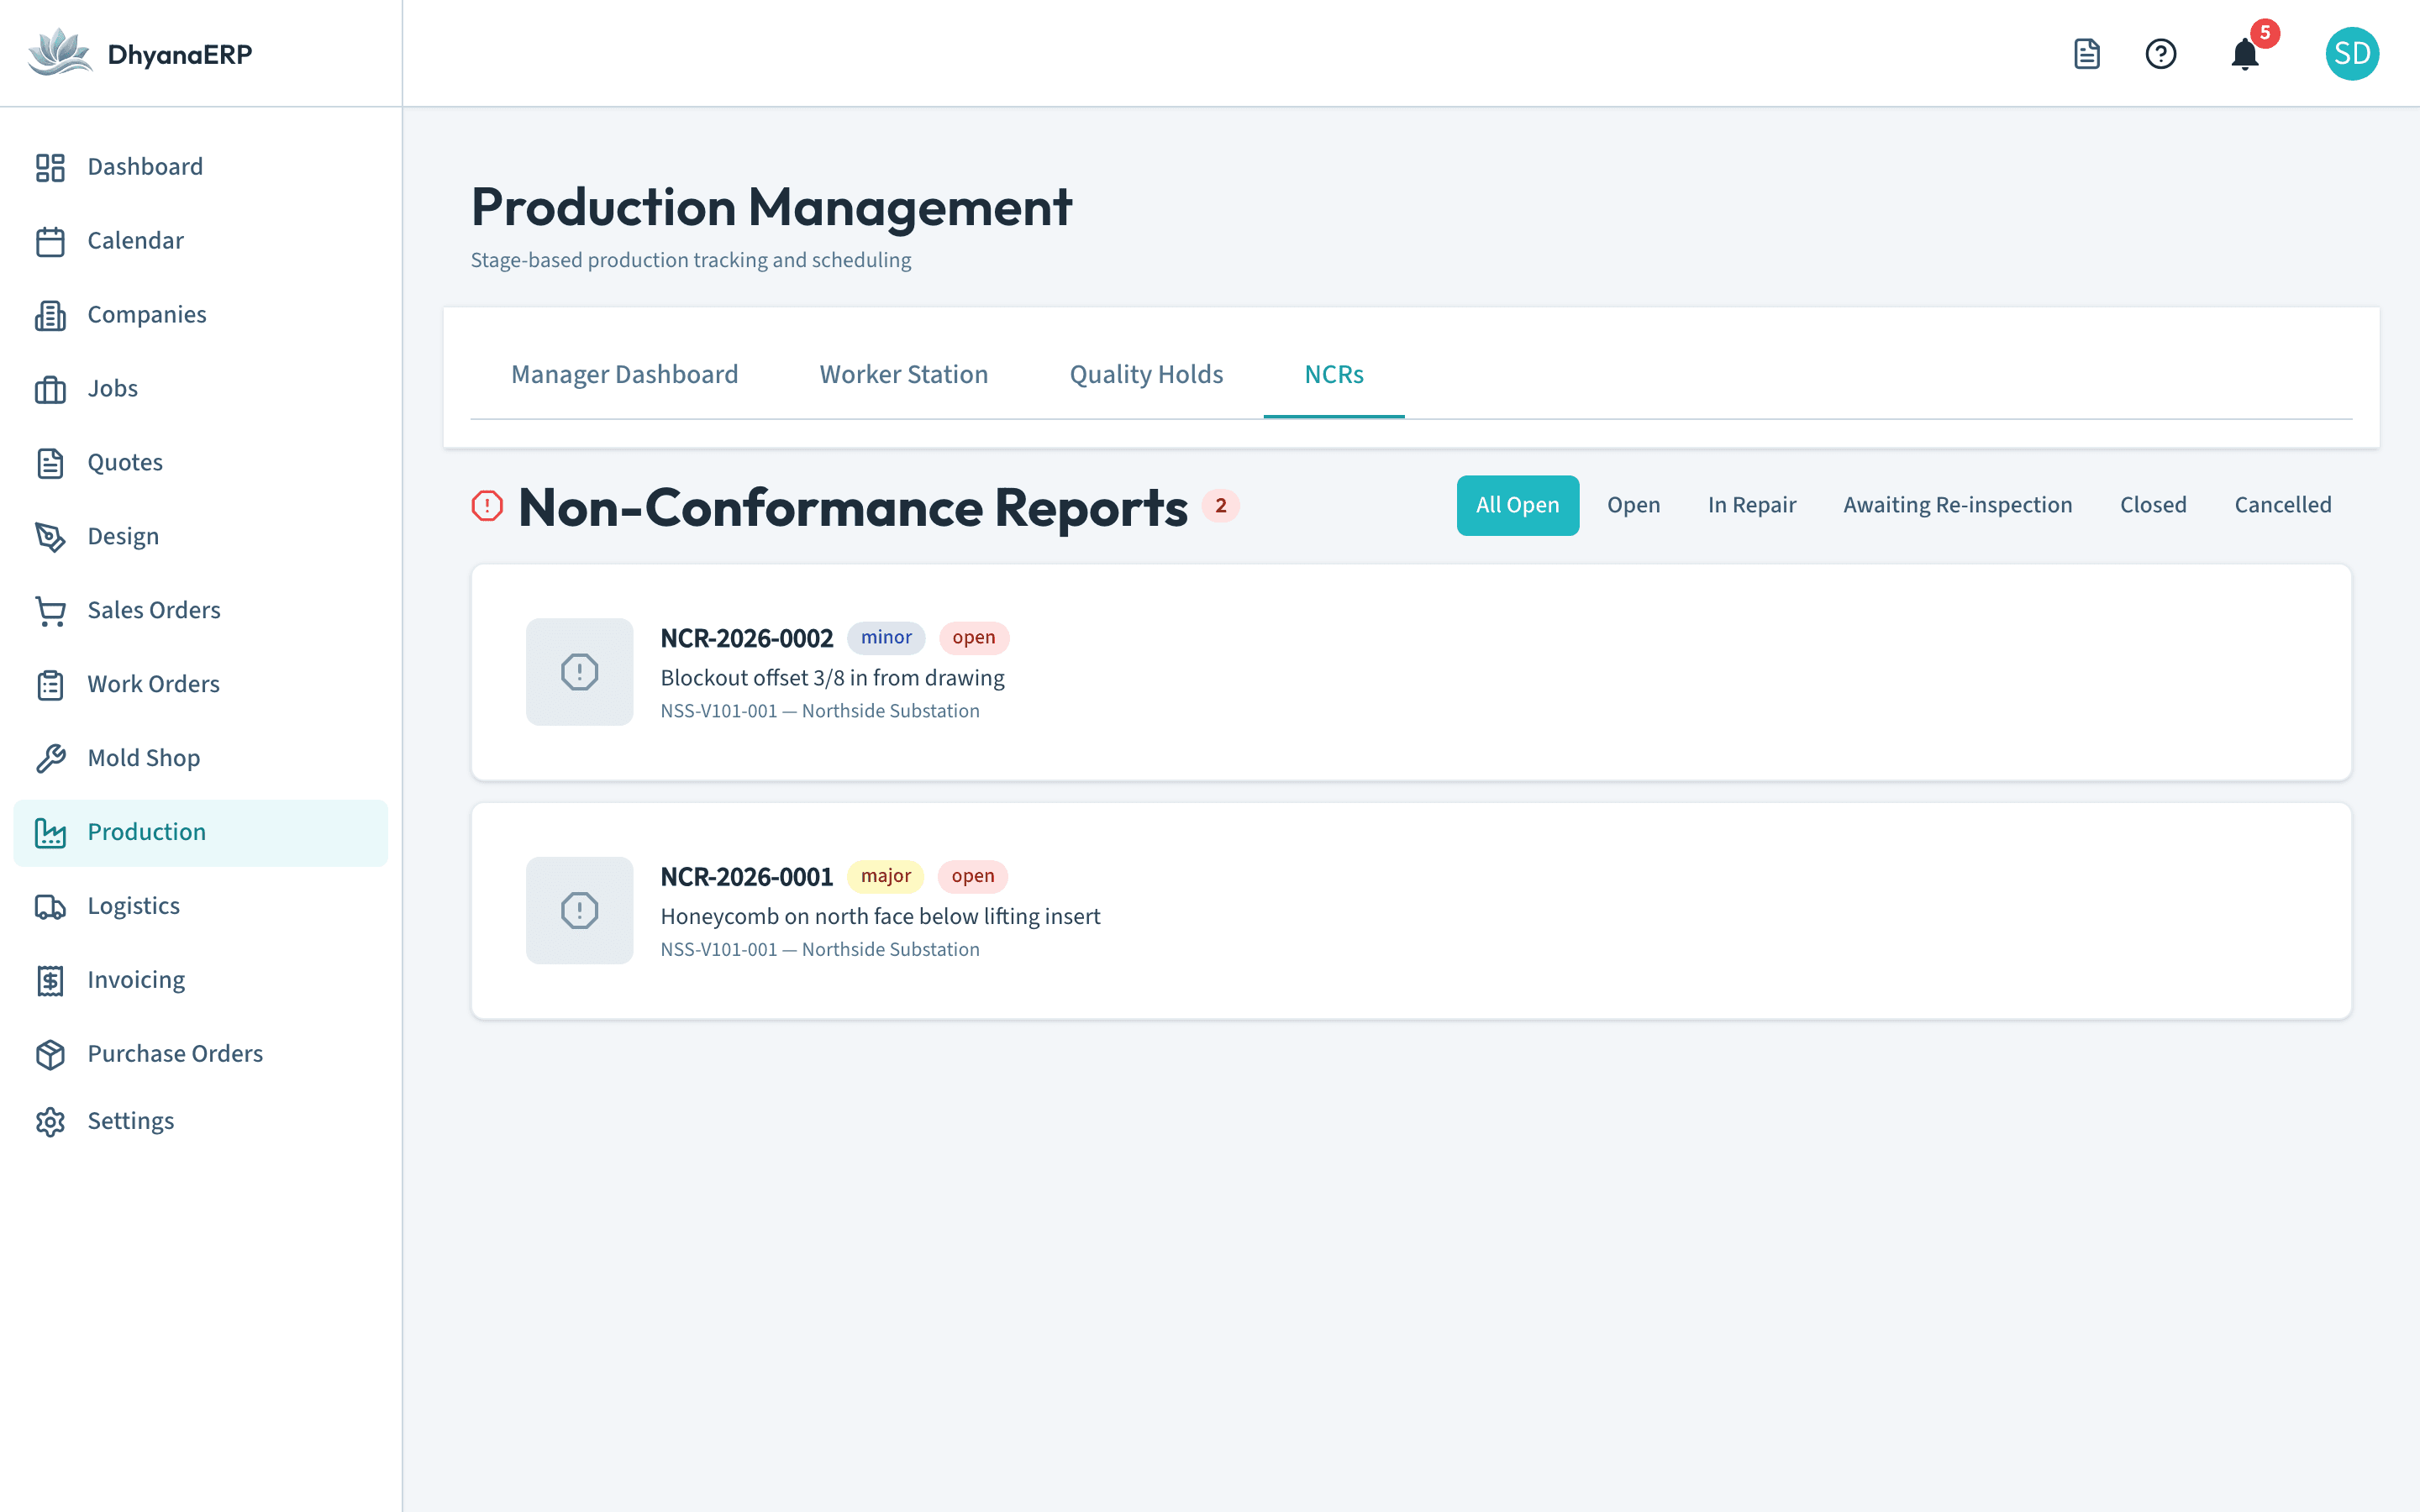2420x1512 pixels.
Task: Open Jobs from sidebar
Action: [201, 389]
